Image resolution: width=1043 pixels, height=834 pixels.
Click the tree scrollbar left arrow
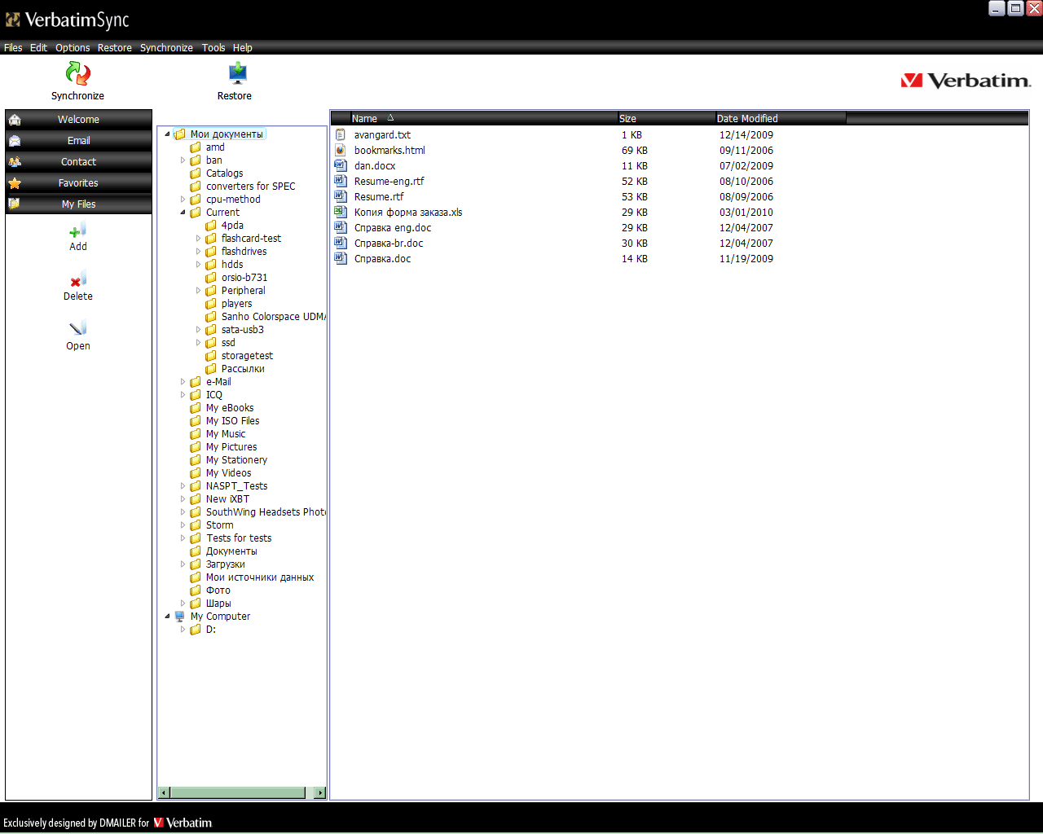[x=164, y=792]
